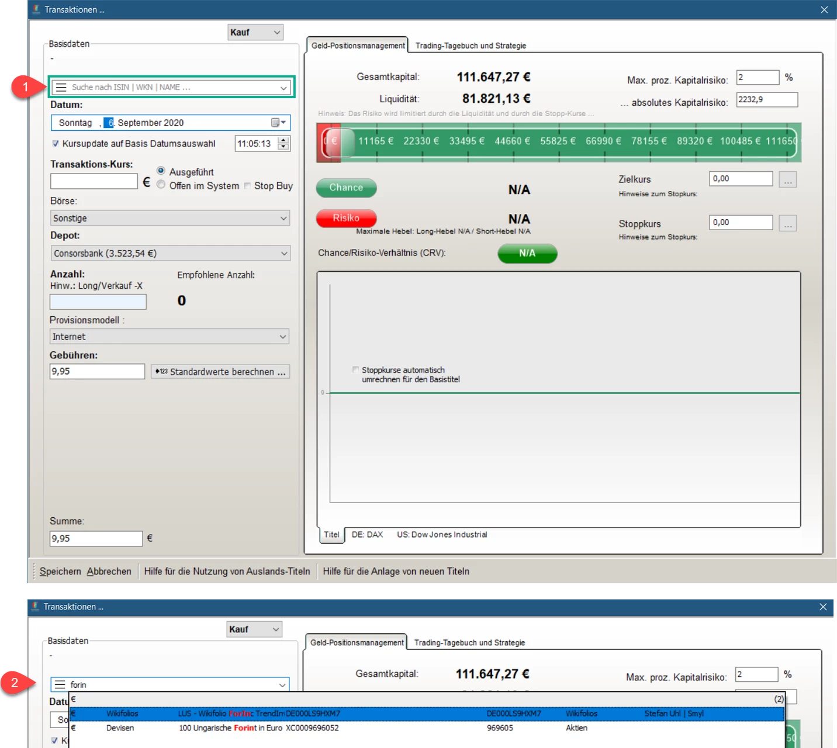Switch to the US: Dow Jones Industrial tab
Image resolution: width=837 pixels, height=748 pixels.
(x=442, y=535)
